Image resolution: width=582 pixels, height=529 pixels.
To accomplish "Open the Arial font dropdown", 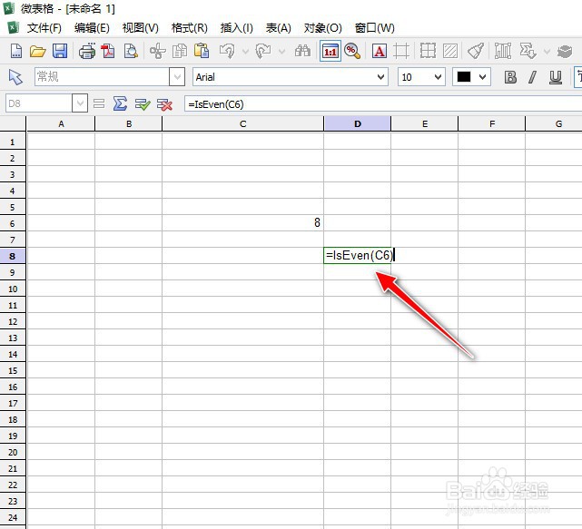I will [x=380, y=77].
